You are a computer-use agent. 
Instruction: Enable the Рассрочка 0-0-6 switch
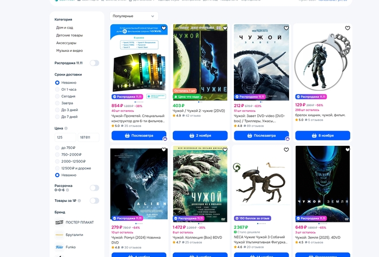pyautogui.click(x=94, y=188)
